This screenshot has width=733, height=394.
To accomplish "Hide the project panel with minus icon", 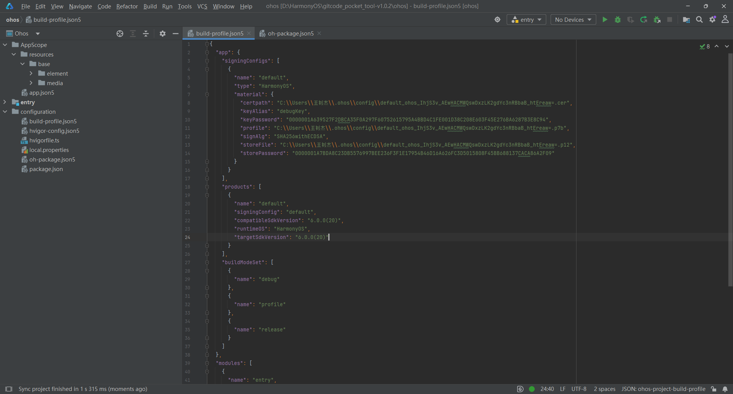I will coord(176,34).
